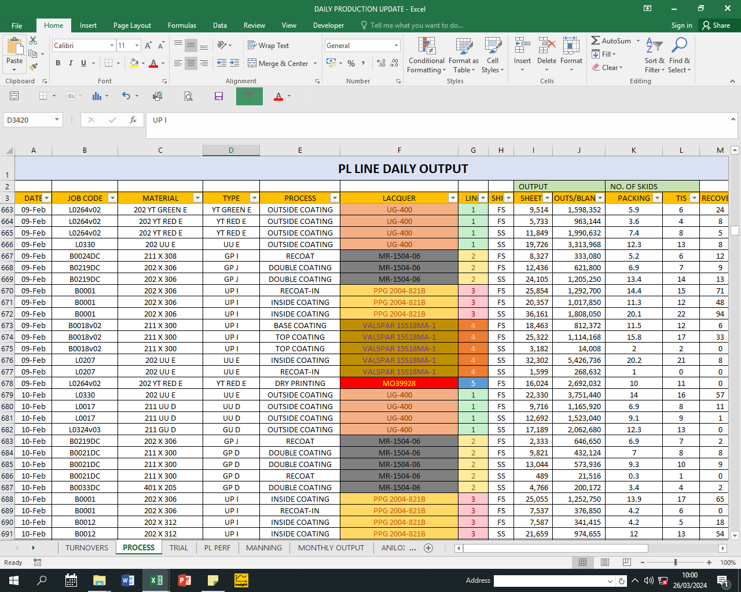Open the MATERIAL column filter dropdown
741x592 pixels.
click(197, 198)
